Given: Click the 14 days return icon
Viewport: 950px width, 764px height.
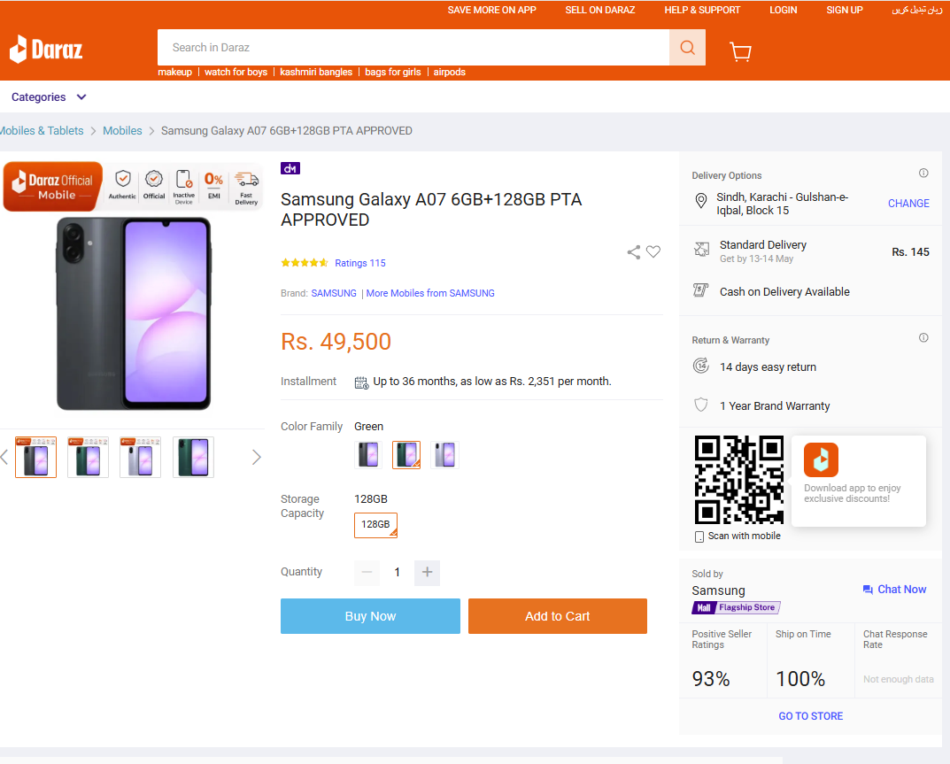Looking at the screenshot, I should (x=701, y=366).
